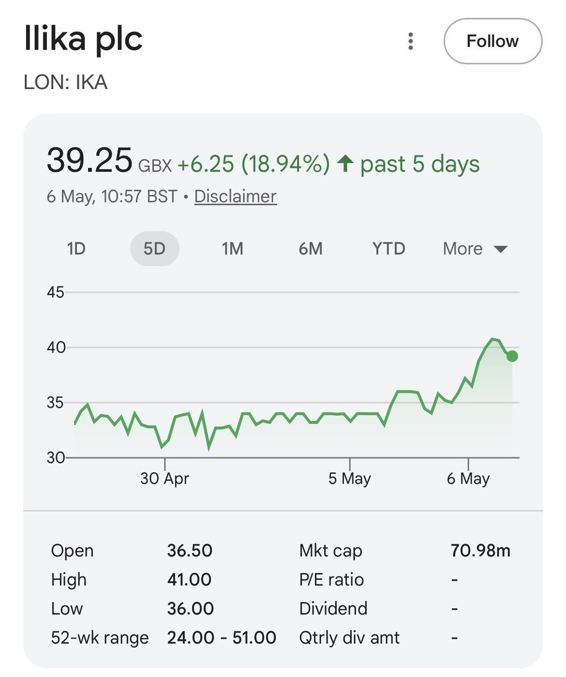This screenshot has height=677, width=566.
Task: Expand the More ranges dropdown
Action: point(475,249)
